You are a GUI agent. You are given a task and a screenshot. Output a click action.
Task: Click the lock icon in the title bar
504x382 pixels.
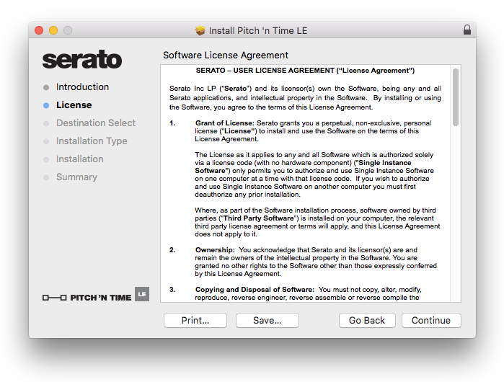point(467,30)
